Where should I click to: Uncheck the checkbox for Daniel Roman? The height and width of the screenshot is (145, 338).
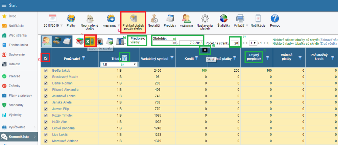[46, 83]
